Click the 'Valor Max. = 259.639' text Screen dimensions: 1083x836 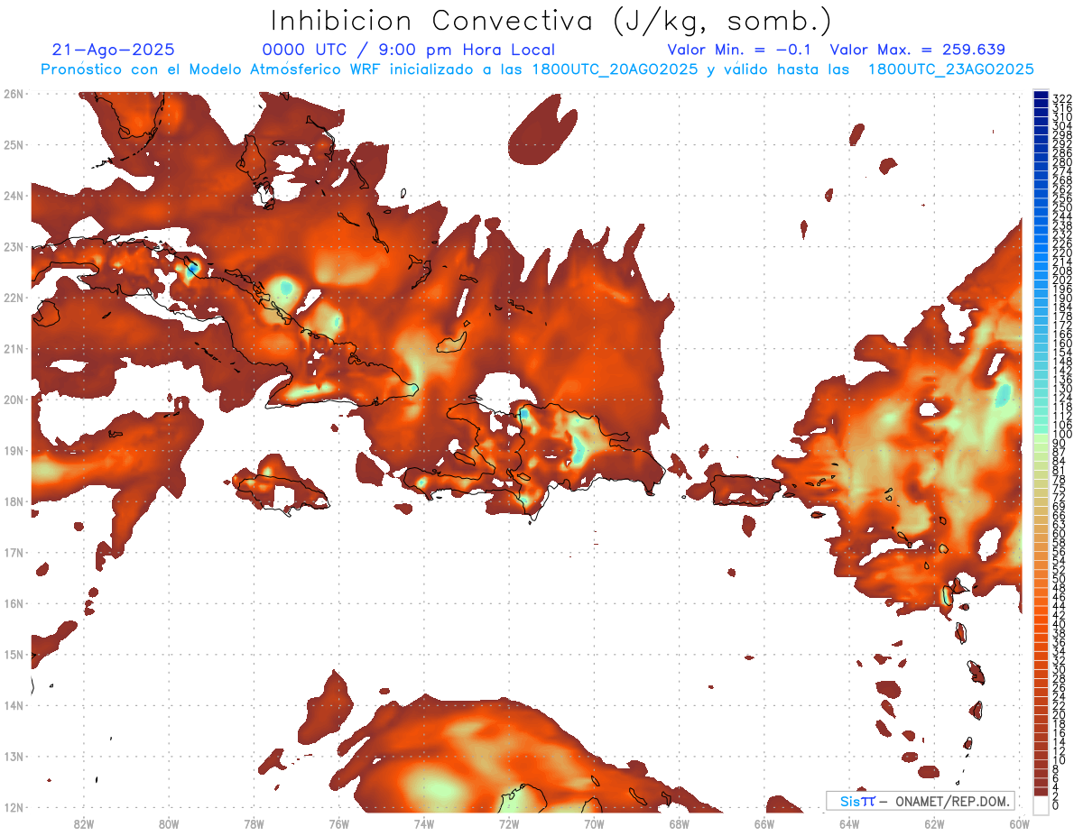coord(917,50)
